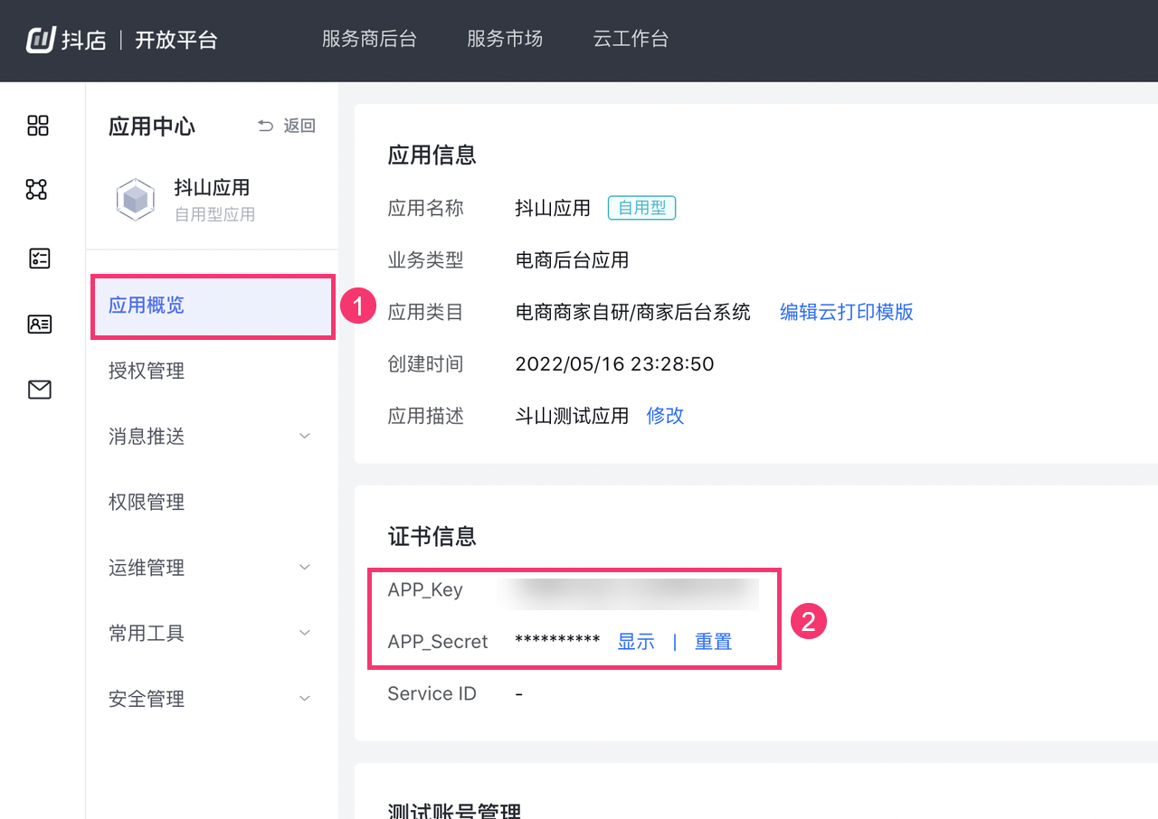This screenshot has width=1158, height=819.
Task: Click the 业务类型 field label
Action: 425,260
